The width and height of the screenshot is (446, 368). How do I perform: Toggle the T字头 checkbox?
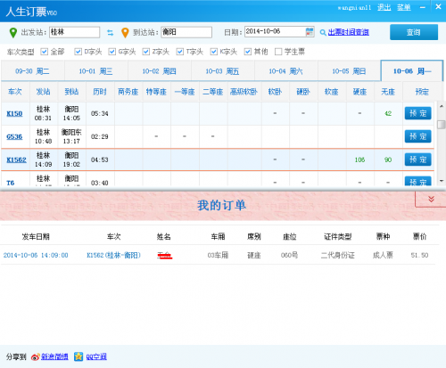point(179,52)
